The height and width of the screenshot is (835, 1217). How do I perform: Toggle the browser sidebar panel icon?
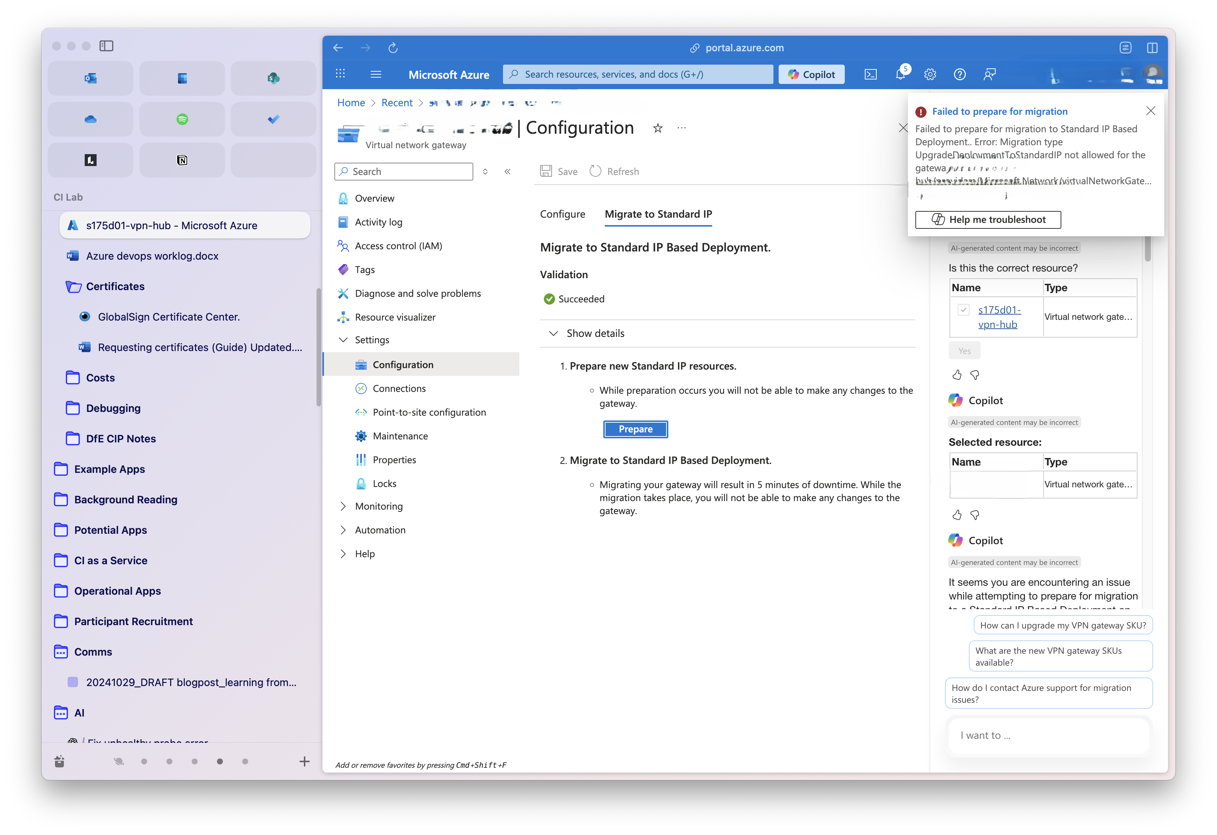(106, 46)
